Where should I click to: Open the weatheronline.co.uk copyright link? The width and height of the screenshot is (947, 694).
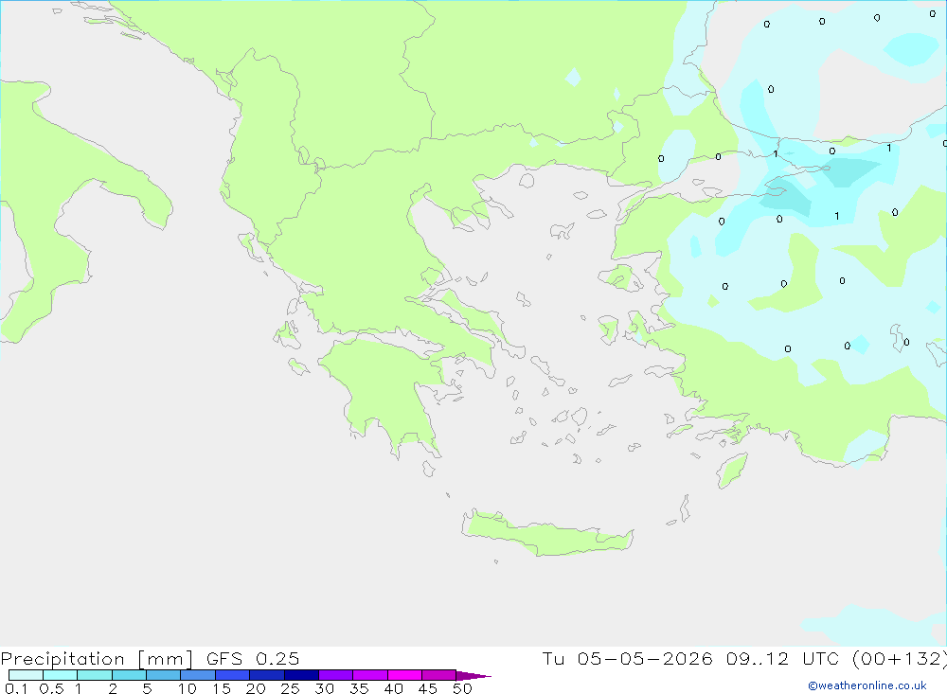867,685
